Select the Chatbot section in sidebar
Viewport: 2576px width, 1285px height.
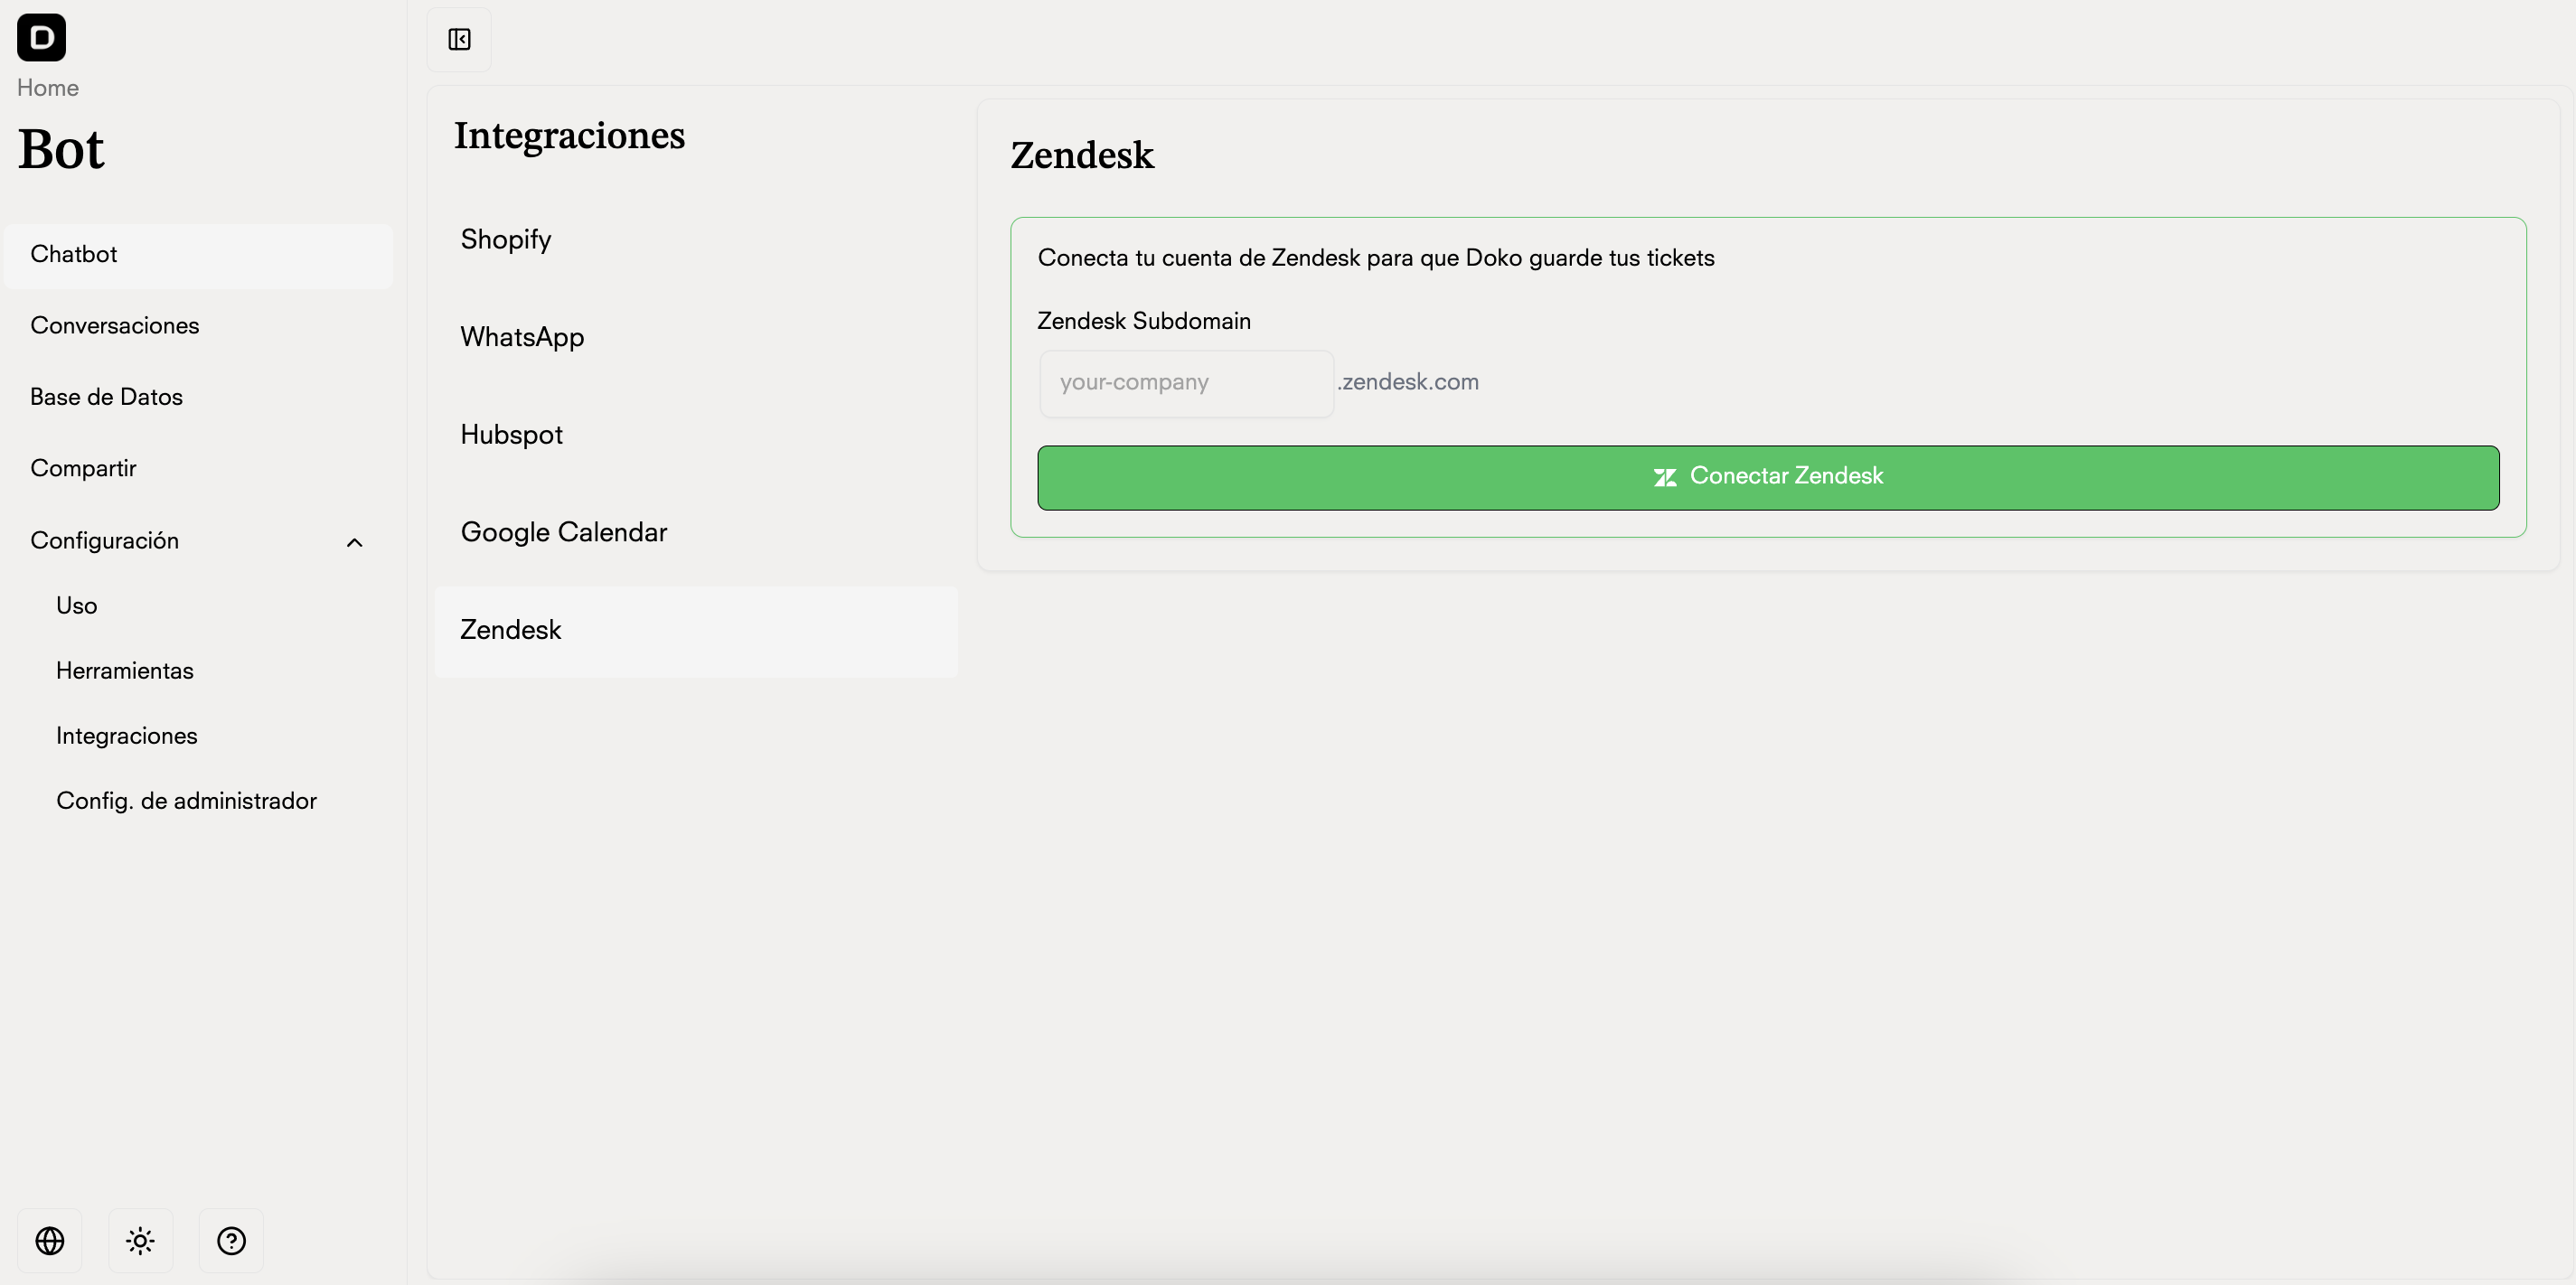[74, 254]
